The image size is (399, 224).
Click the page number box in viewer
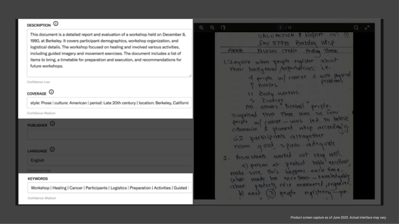click(x=281, y=27)
